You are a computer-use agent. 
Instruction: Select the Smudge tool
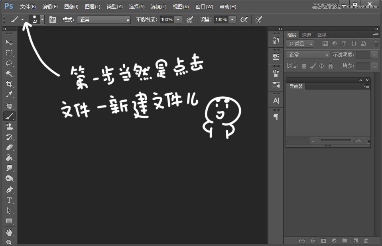point(9,168)
